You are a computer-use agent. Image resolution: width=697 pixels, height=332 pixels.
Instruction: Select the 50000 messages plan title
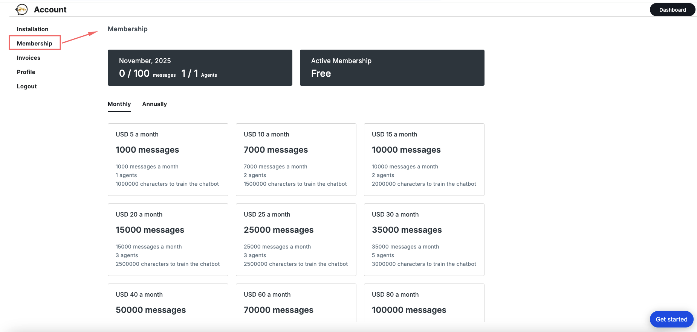coord(151,310)
